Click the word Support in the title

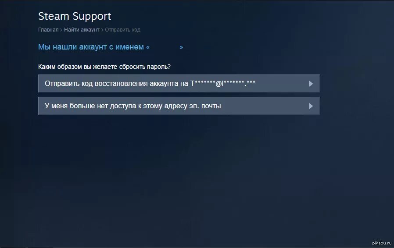pyautogui.click(x=92, y=17)
